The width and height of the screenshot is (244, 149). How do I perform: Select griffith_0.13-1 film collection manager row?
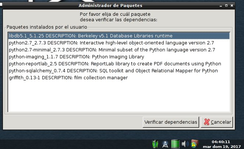tap(119, 77)
